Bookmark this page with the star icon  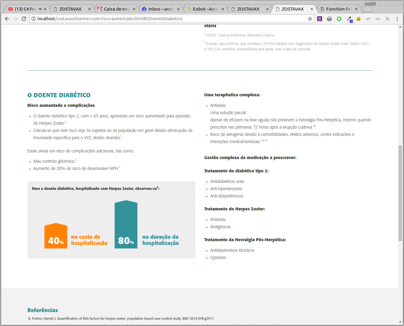pos(310,19)
